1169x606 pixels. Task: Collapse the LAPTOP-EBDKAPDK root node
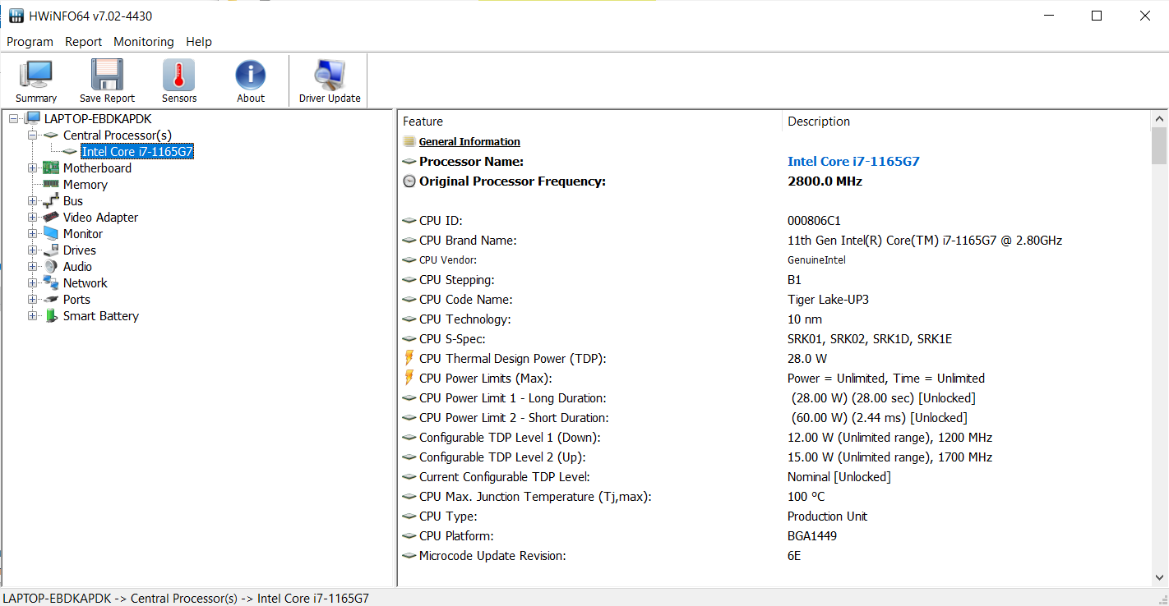(x=14, y=119)
